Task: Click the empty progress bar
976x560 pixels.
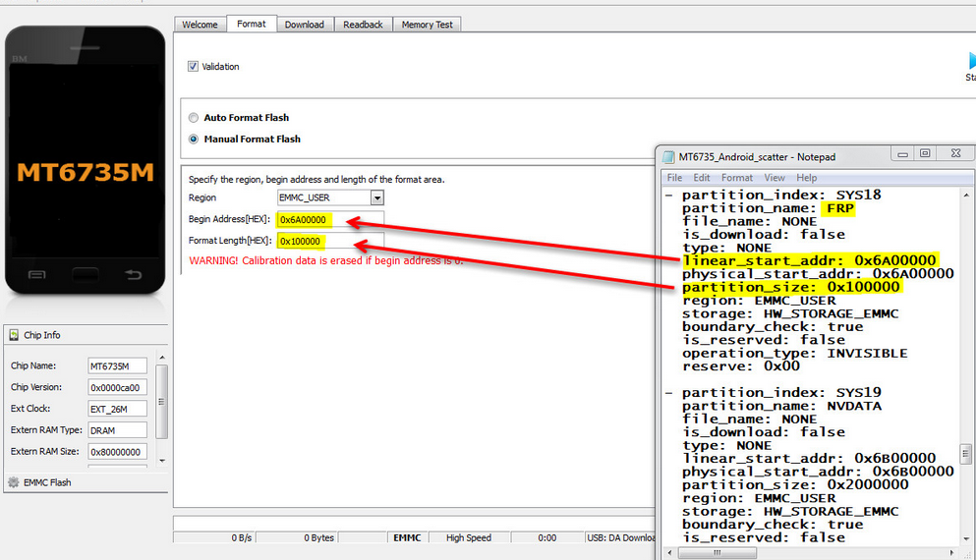Action: point(414,523)
